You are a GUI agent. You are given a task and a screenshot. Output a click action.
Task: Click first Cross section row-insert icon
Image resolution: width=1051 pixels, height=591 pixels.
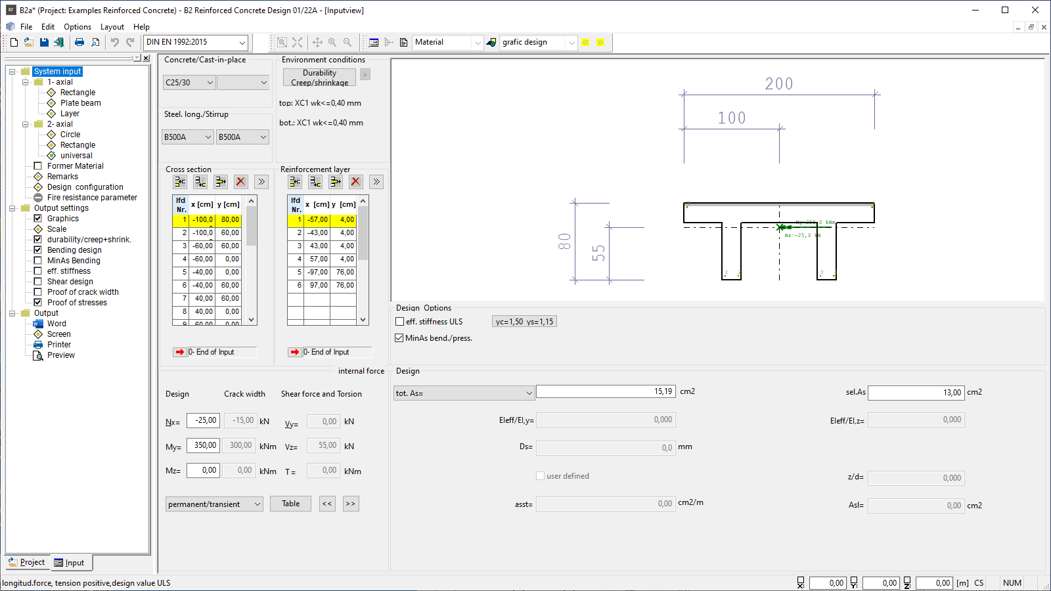click(x=180, y=182)
